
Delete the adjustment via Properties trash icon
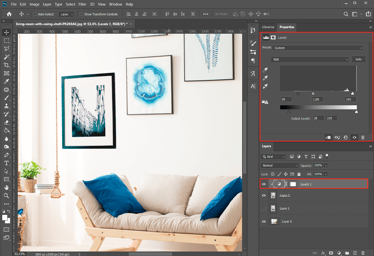pyautogui.click(x=363, y=137)
